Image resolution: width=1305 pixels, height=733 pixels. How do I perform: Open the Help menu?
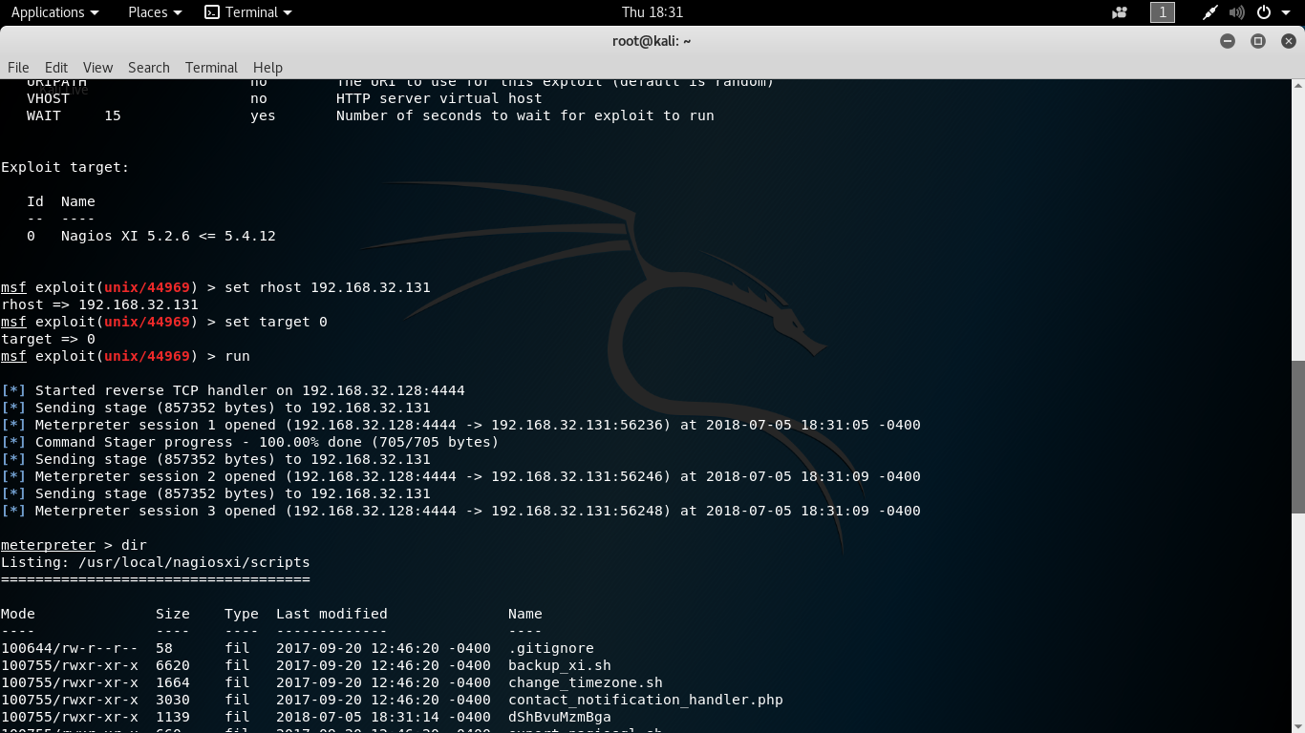(x=267, y=68)
